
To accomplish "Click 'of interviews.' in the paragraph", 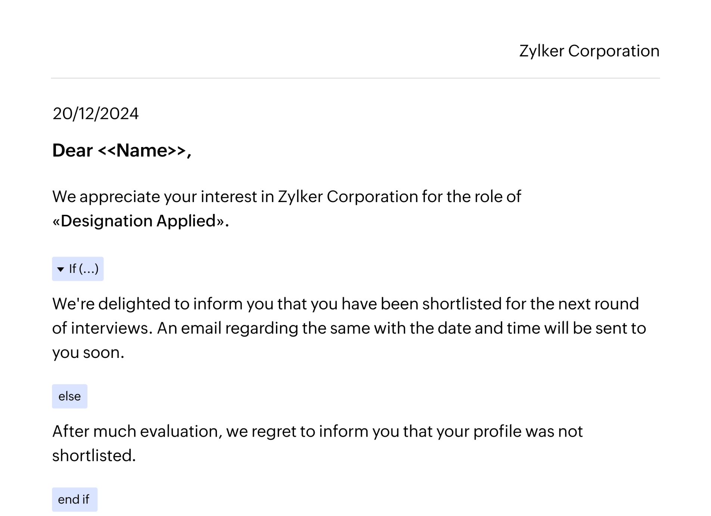I will pos(102,328).
